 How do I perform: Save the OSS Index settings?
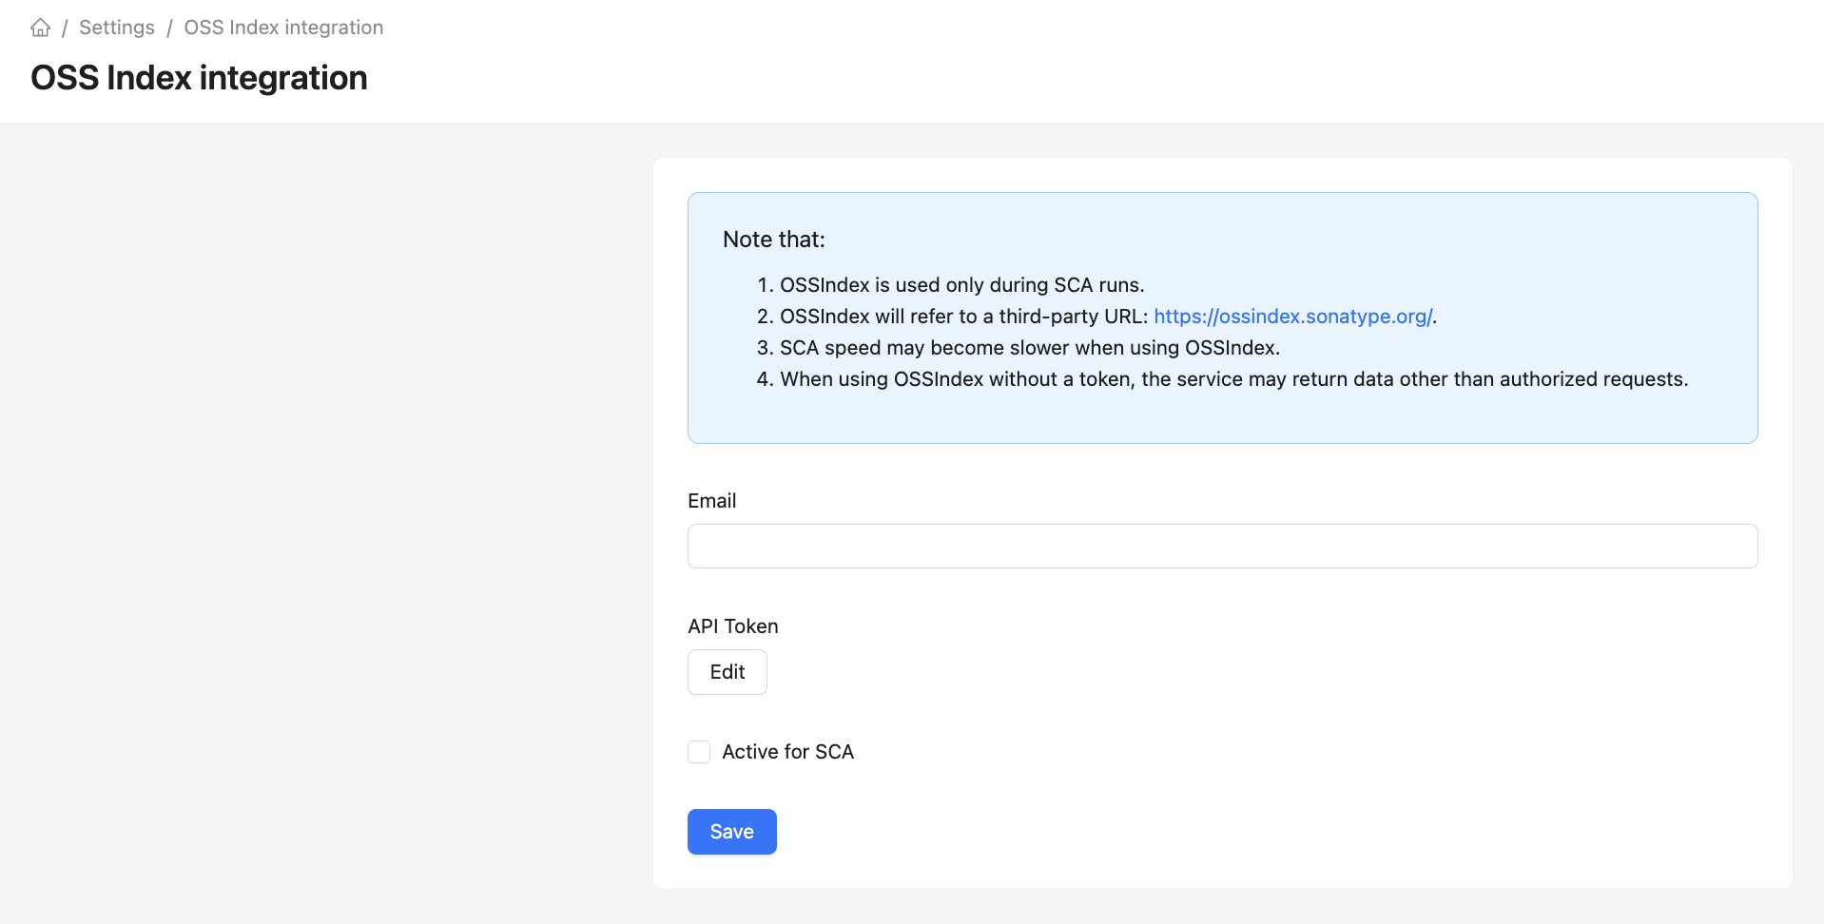(x=732, y=832)
